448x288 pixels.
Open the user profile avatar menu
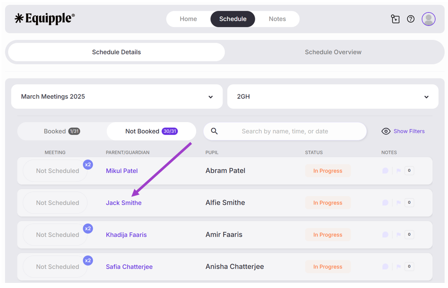click(428, 19)
